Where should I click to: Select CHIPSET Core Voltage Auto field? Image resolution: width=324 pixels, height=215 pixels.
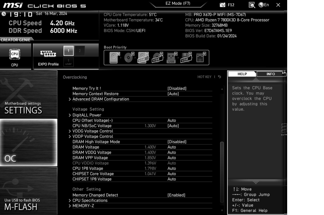tap(172, 174)
